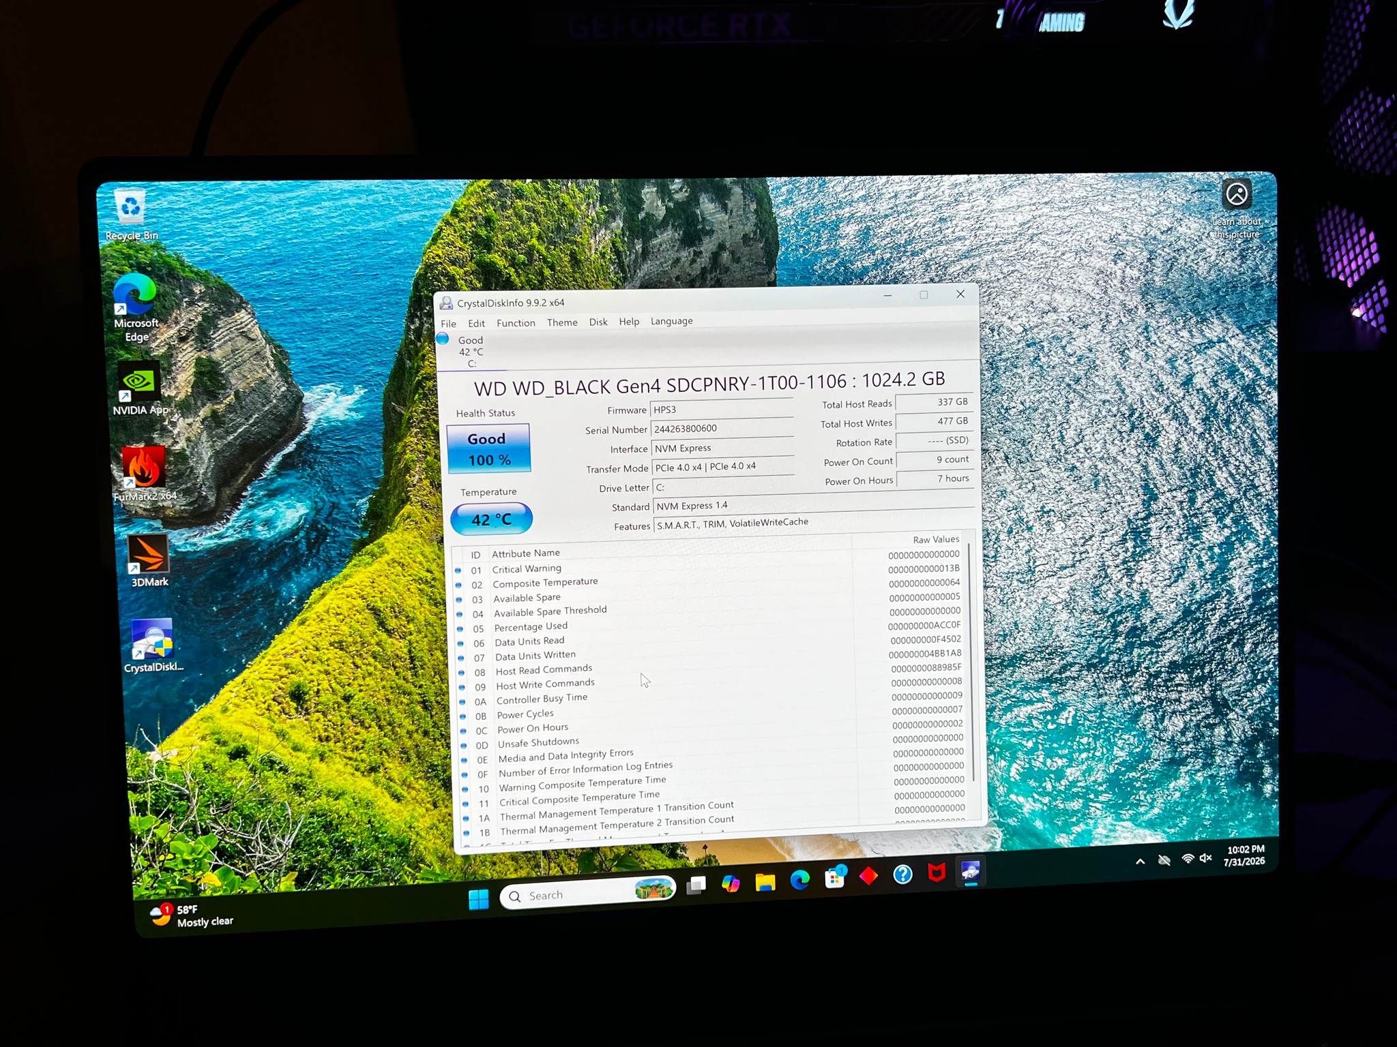This screenshot has width=1397, height=1047.
Task: Open the Windows Start menu
Action: 479,899
